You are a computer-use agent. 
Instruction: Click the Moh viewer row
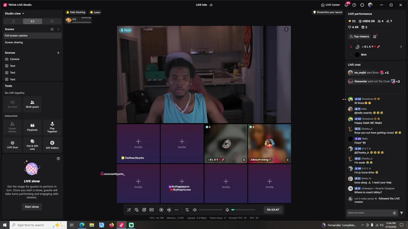[x=376, y=55]
